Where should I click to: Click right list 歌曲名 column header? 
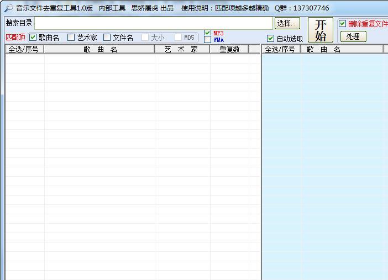pyautogui.click(x=342, y=49)
